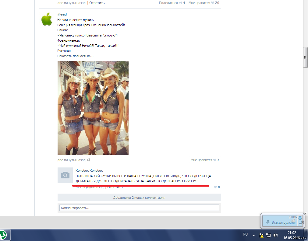Open the network icon in the system tray
The width and height of the screenshot is (308, 241).
[268, 235]
